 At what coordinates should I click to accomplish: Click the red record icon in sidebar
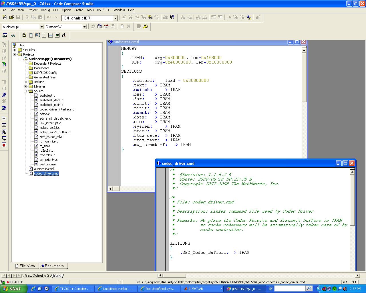pyautogui.click(x=4, y=145)
